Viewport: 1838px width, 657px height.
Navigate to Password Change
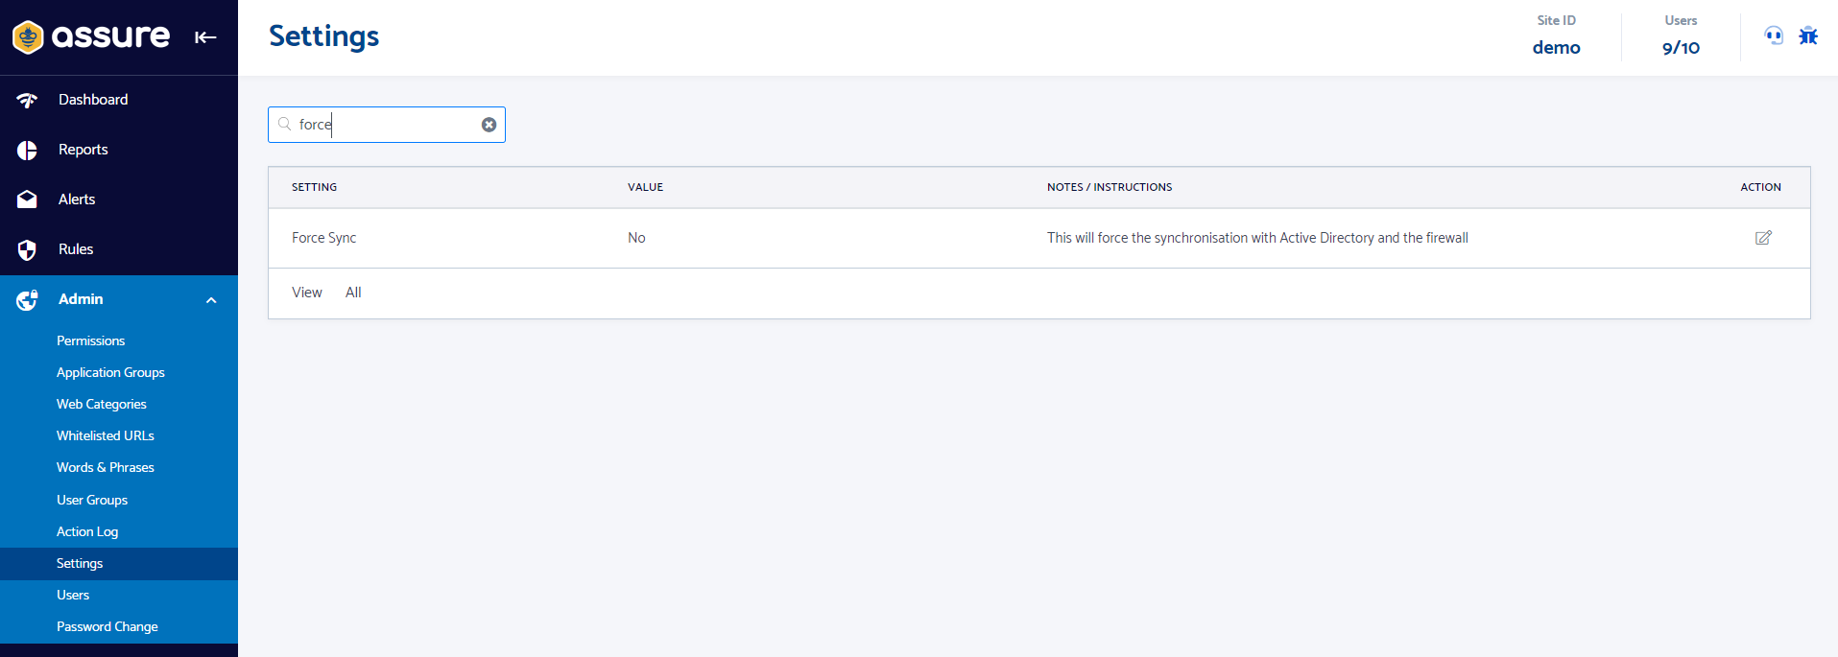pos(107,626)
